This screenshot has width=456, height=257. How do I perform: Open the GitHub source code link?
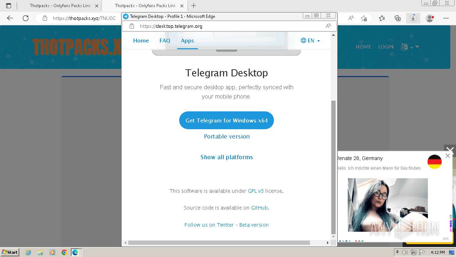[x=259, y=208]
